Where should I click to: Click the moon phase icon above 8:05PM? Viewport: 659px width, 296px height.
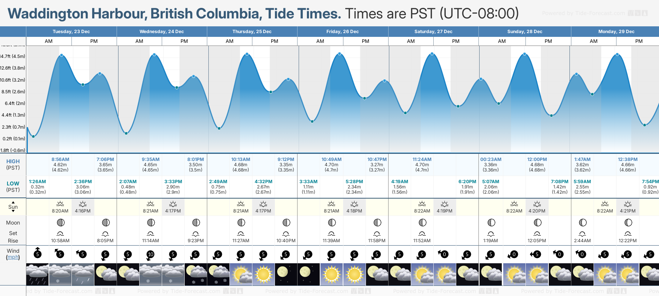(x=106, y=223)
